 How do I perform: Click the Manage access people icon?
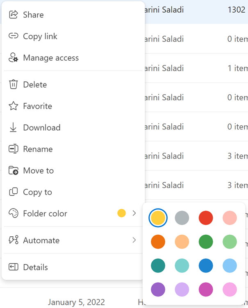pyautogui.click(x=14, y=58)
